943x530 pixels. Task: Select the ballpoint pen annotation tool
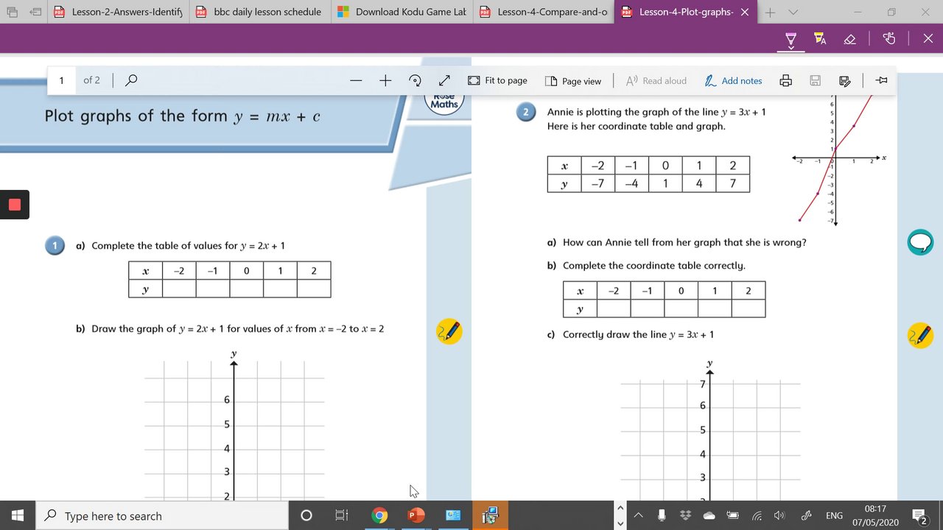[x=790, y=39]
